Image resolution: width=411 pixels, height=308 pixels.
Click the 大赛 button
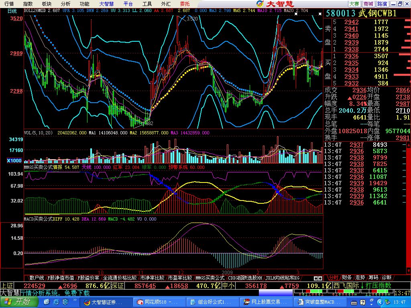point(354,4)
